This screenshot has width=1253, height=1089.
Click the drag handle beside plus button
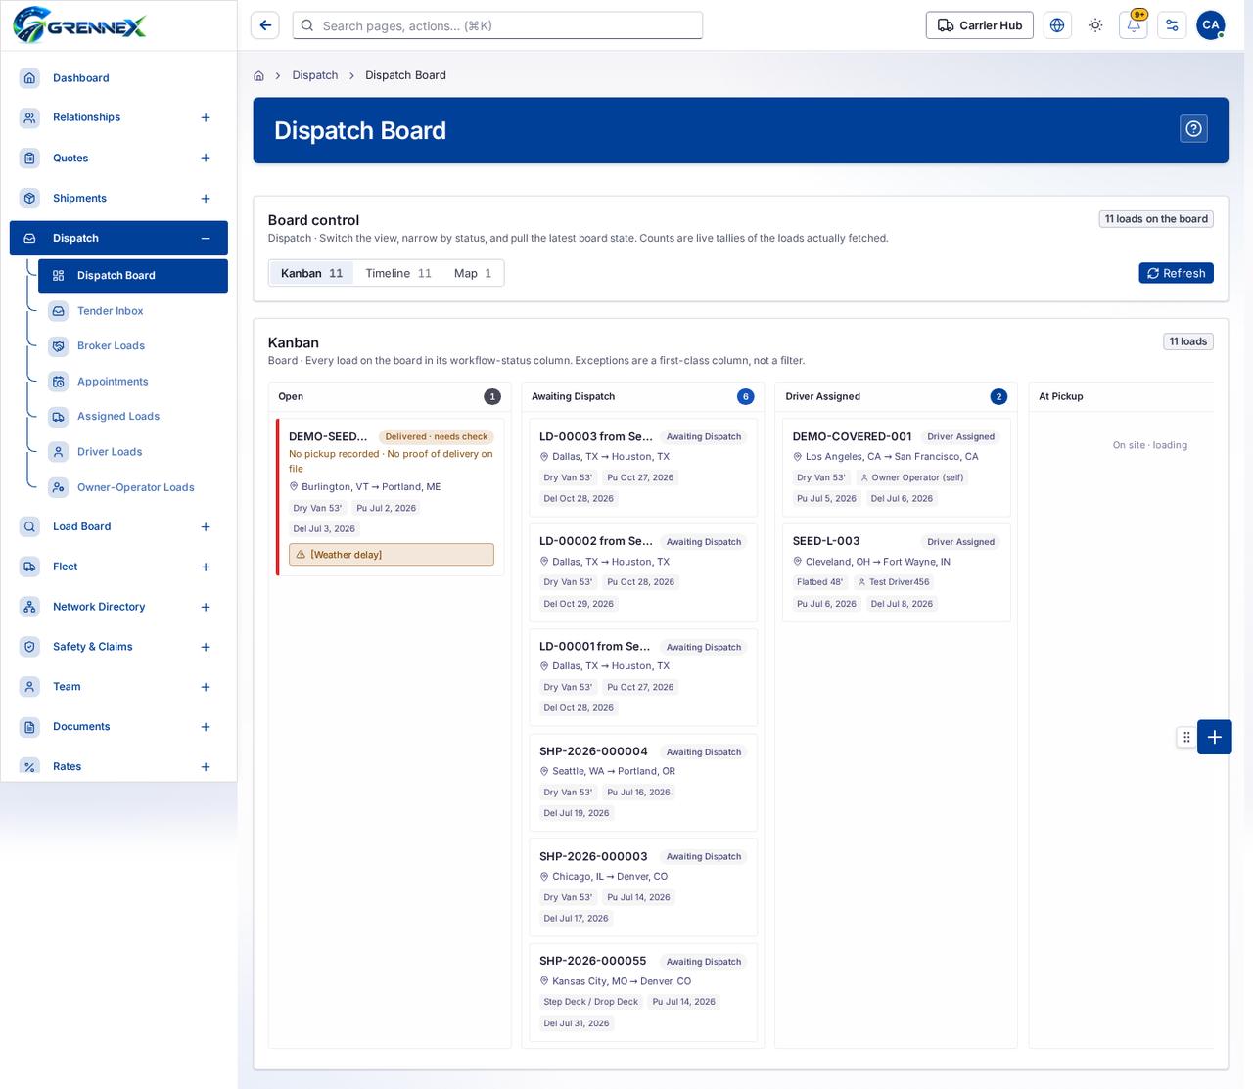click(x=1186, y=737)
